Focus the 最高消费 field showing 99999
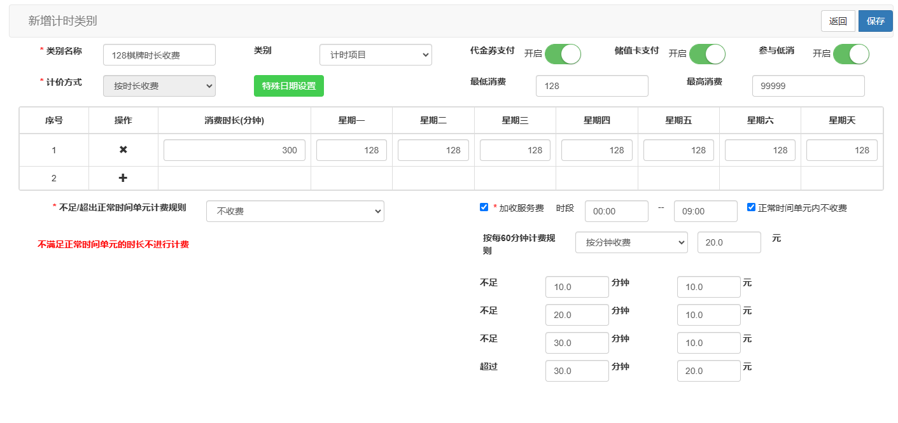Image resolution: width=898 pixels, height=423 pixels. (808, 86)
